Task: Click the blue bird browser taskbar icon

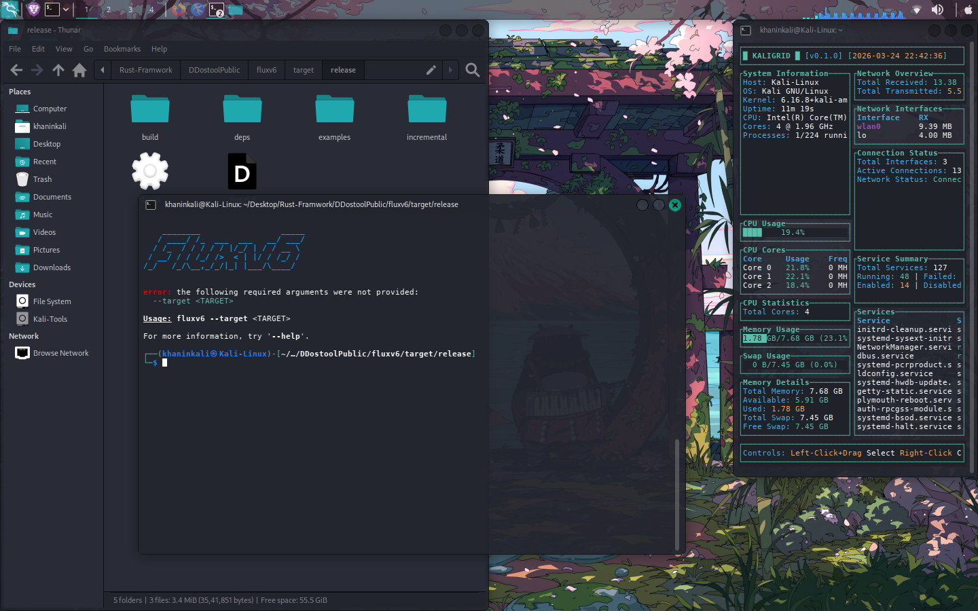Action: [x=198, y=10]
